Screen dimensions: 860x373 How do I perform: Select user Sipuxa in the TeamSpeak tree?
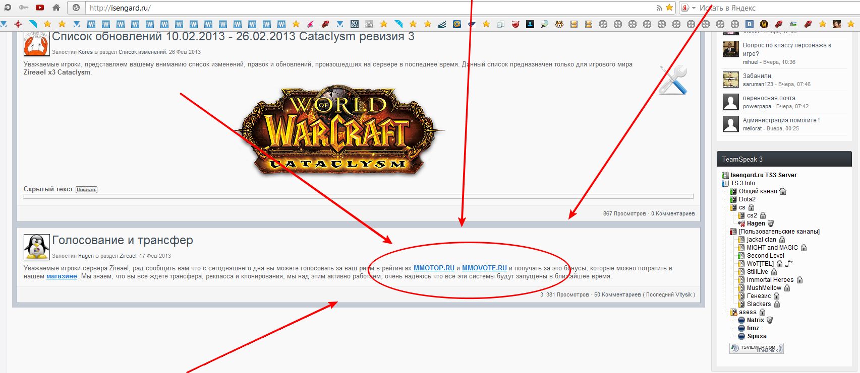tap(757, 336)
